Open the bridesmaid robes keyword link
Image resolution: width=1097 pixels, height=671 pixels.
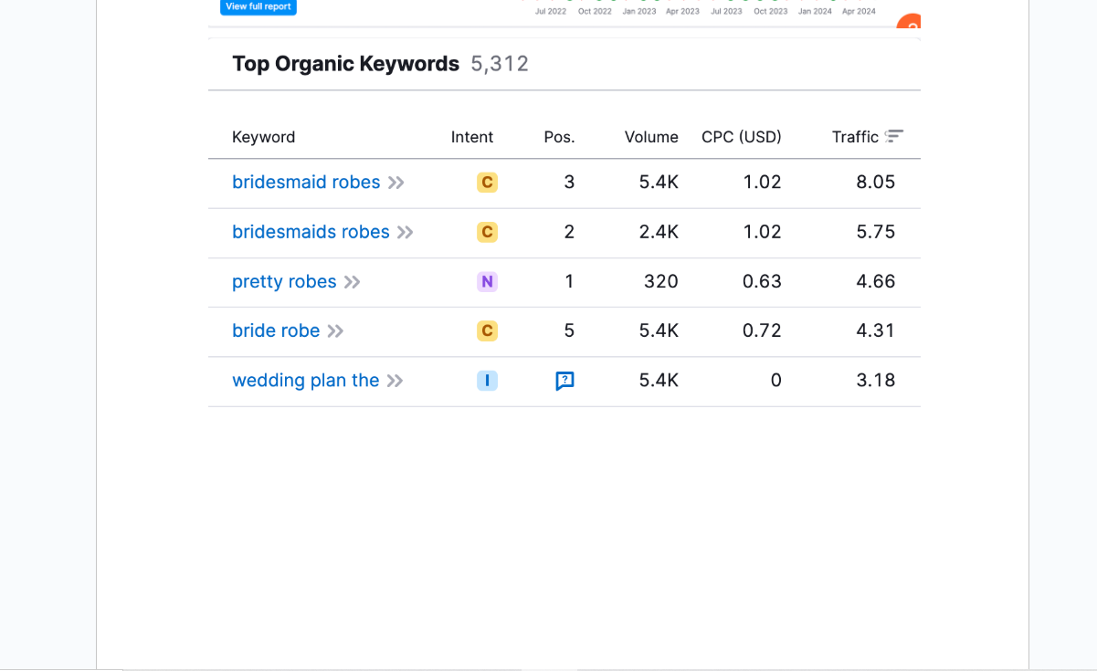click(x=306, y=183)
